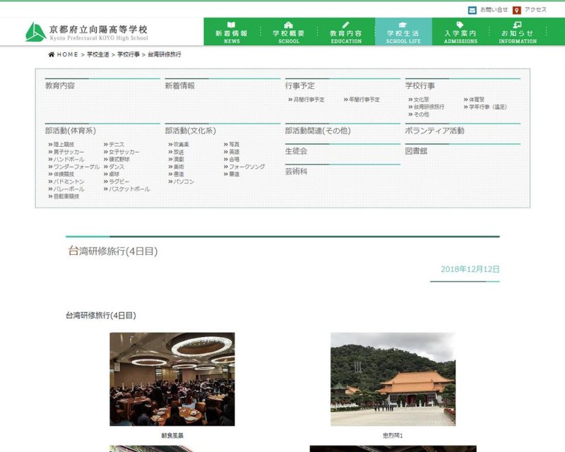Open the 朝食風景 breakfast hall photo
The width and height of the screenshot is (565, 452).
(x=172, y=379)
